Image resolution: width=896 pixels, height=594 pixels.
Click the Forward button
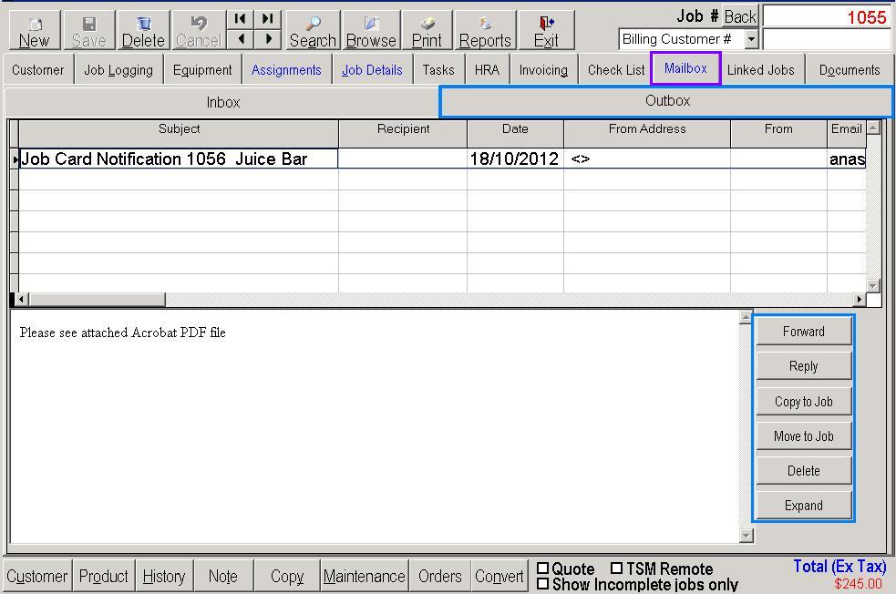click(803, 332)
